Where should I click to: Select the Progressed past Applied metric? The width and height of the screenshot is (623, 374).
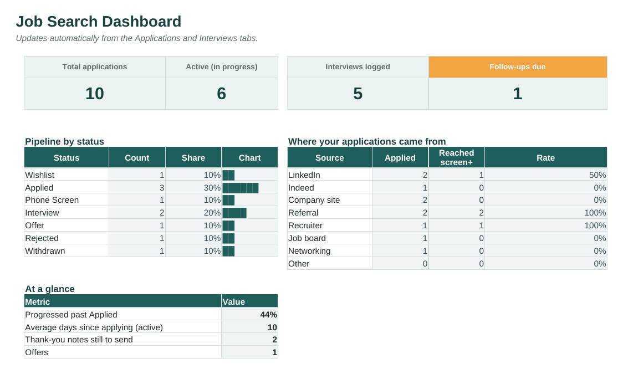[x=123, y=315]
